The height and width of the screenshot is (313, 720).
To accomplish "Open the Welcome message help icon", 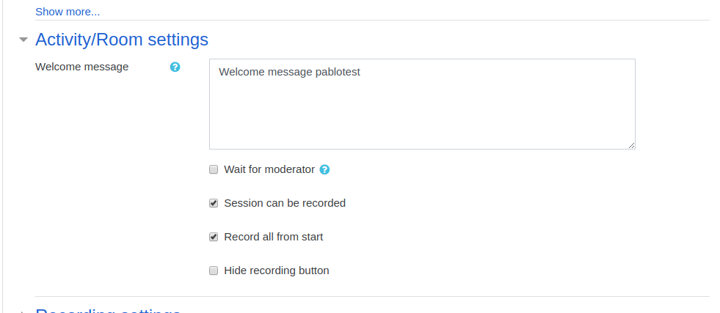I will [175, 67].
